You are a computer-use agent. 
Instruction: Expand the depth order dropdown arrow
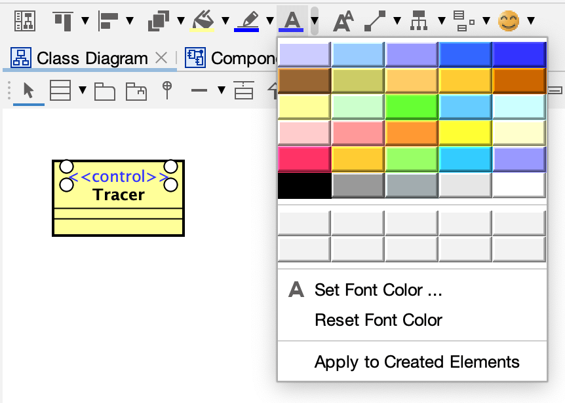coord(181,20)
